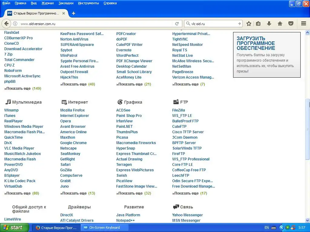Screen dimensions: 310x232
Task: Open the Закладки menu
Action: 66,3
